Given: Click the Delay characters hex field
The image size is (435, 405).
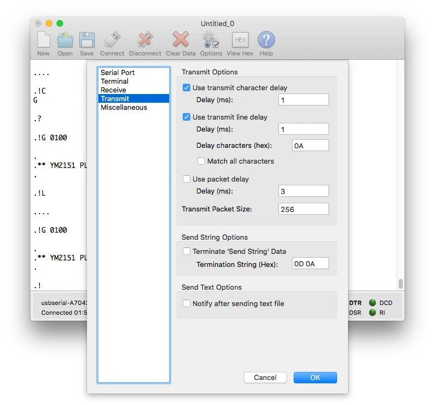Looking at the screenshot, I should pyautogui.click(x=310, y=145).
